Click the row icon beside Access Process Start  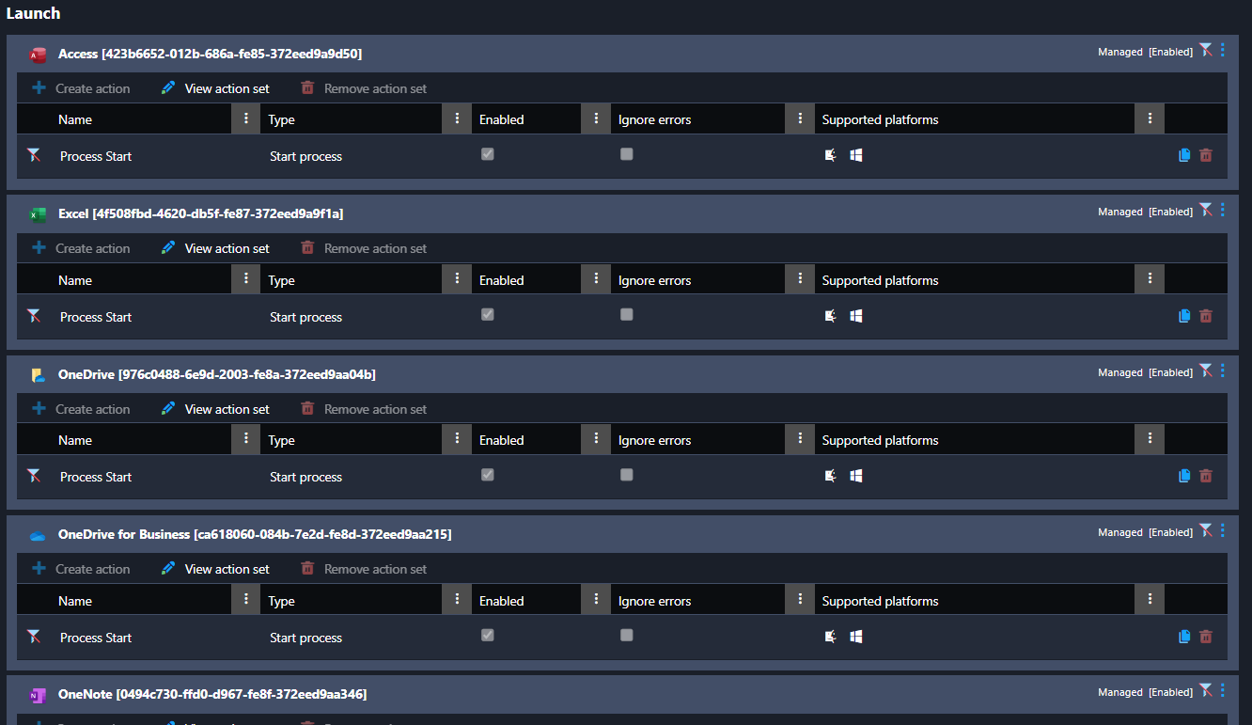34,156
